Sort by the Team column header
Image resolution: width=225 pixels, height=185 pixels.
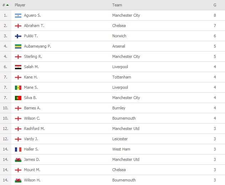point(117,5)
